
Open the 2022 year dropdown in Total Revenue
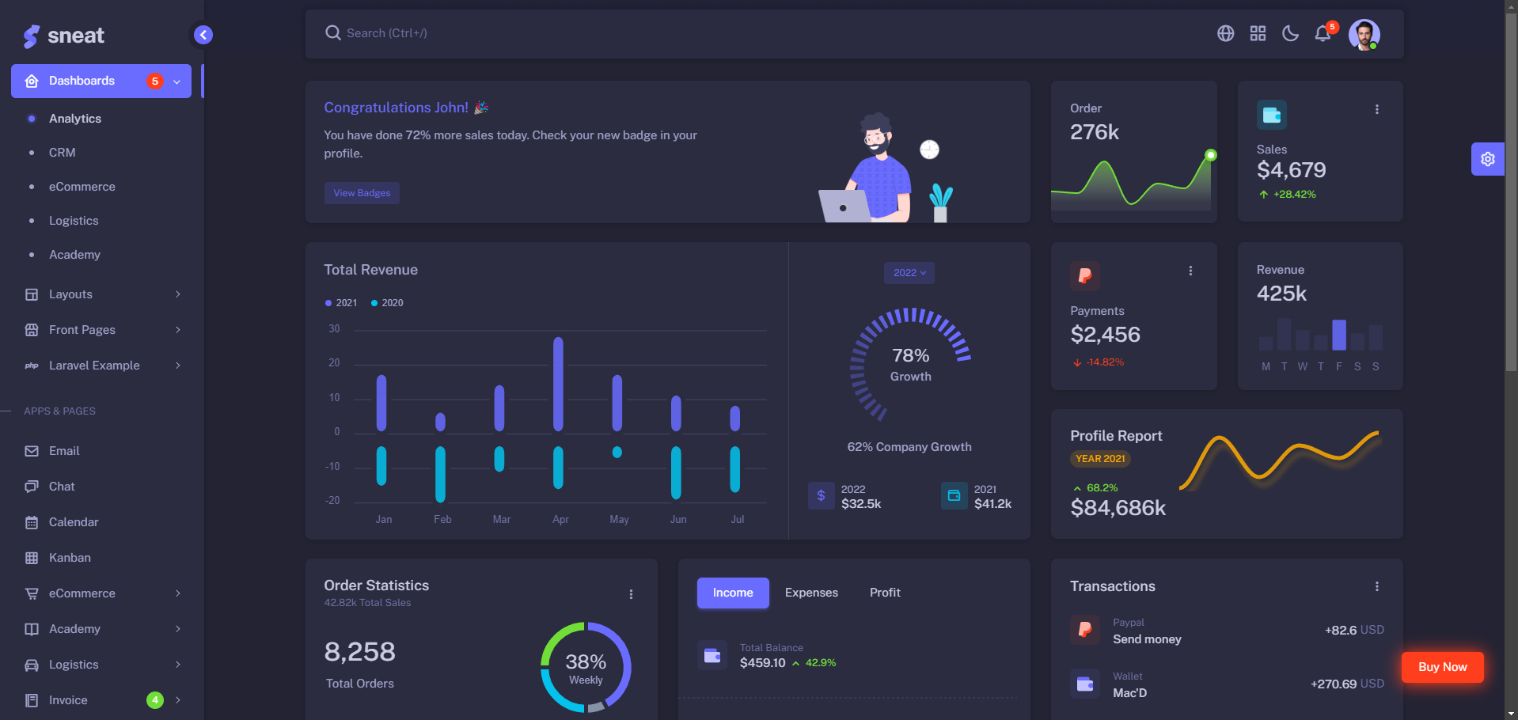pyautogui.click(x=908, y=272)
